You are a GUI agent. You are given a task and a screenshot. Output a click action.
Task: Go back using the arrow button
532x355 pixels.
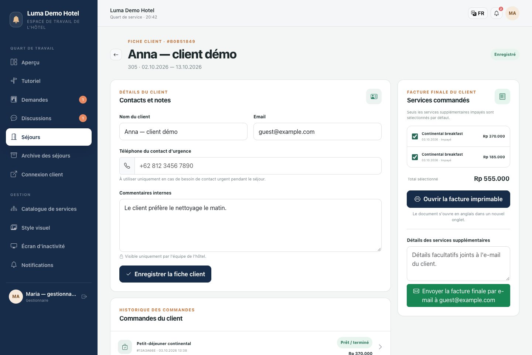pos(116,55)
